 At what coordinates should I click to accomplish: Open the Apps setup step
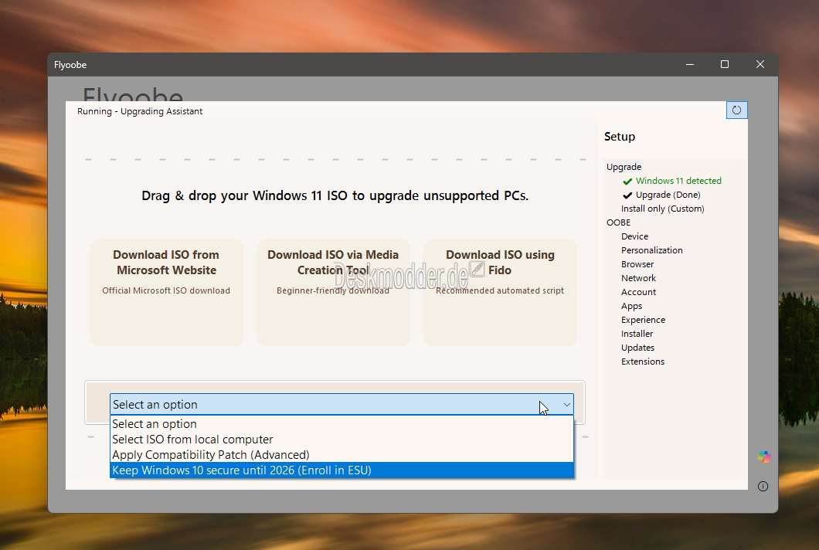[631, 306]
